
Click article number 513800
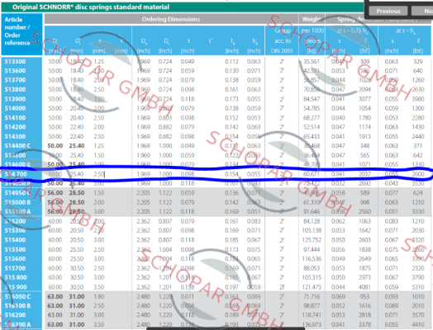[x=15, y=90]
